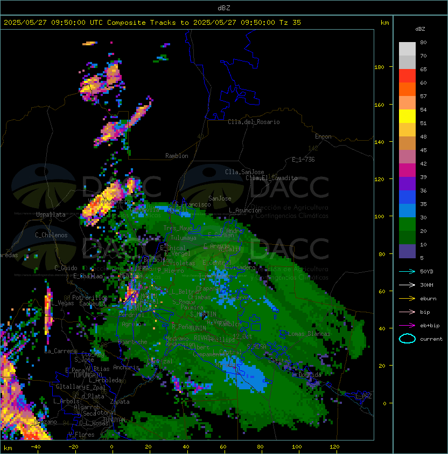Screen dimensions: 448x454
Task: Click the 'Cacheuta' map label
Action: tap(92, 304)
